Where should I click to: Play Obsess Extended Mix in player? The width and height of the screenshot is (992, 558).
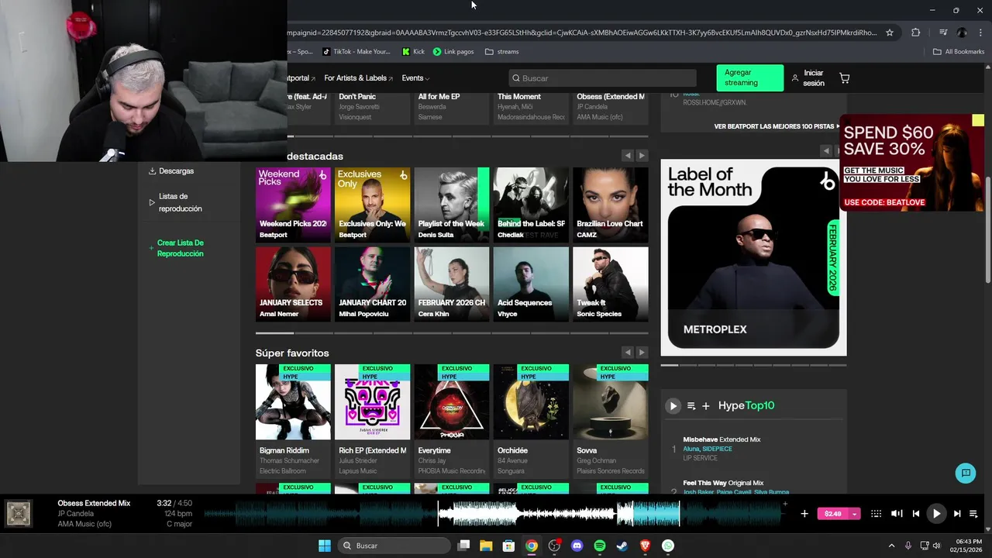pyautogui.click(x=936, y=513)
